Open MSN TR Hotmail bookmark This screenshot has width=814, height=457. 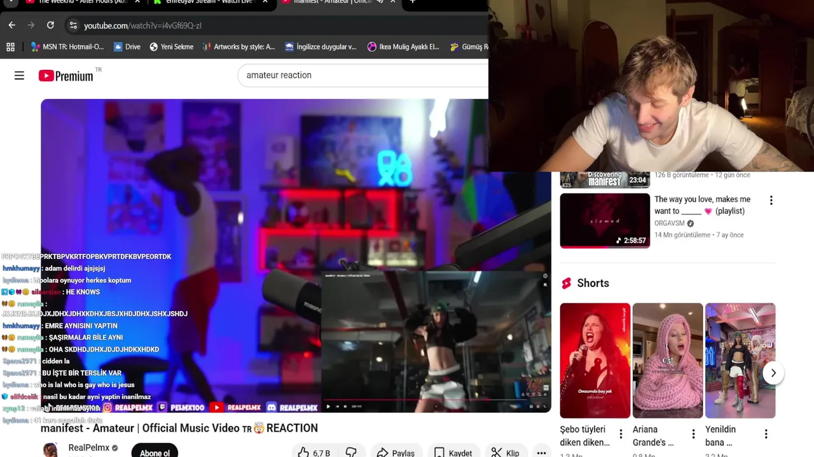[x=67, y=46]
